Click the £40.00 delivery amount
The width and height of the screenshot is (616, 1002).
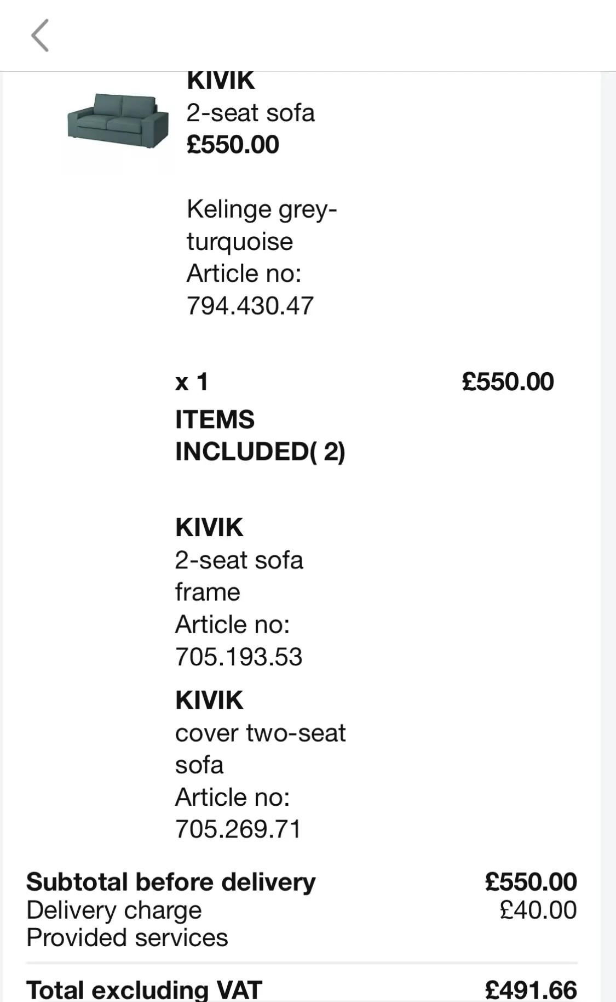[538, 910]
